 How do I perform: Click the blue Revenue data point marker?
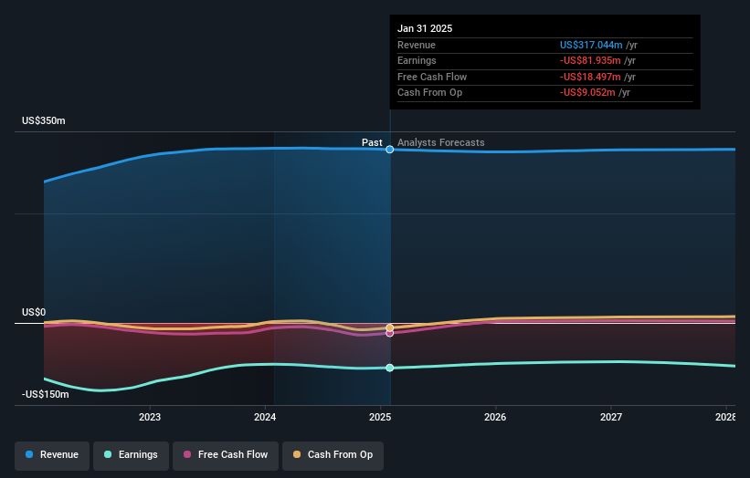[390, 150]
